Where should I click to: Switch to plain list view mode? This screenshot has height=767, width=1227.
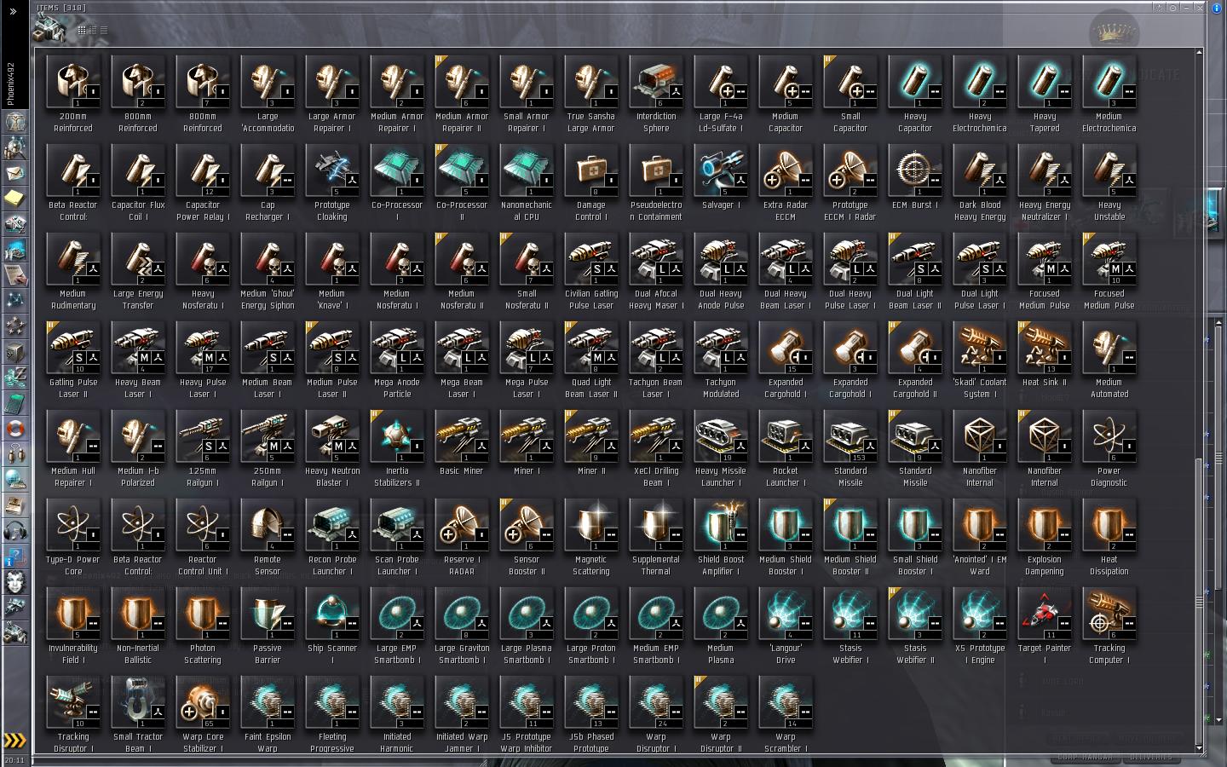(104, 30)
